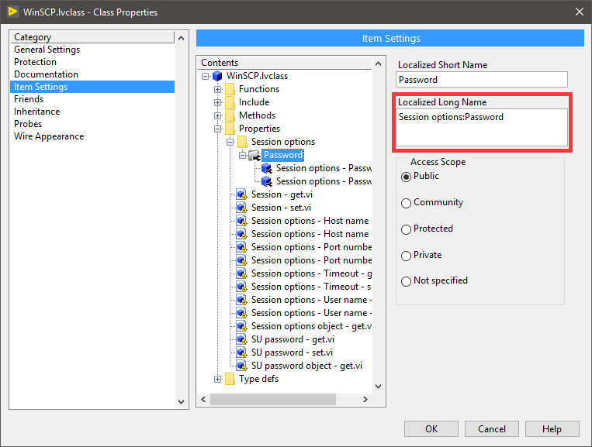Click the Cancel button
Screen dimensions: 592x447
pos(492,429)
